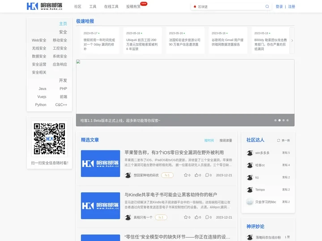This screenshot has height=241, width=322.
Task: Click the flame hot-topic icon in search box
Action: tap(195, 7)
